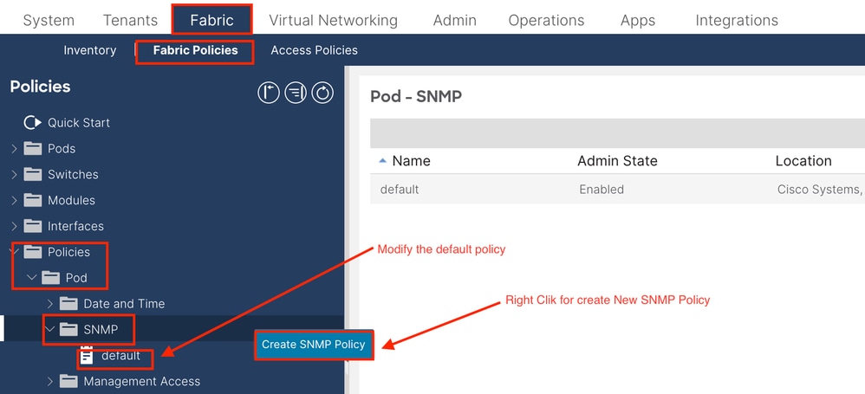Open the Admin top menu
The height and width of the screenshot is (394, 865).
coord(454,21)
